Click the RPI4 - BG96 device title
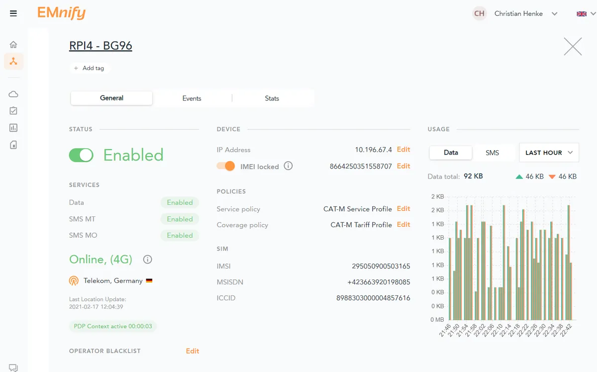Viewport: 597px width, 372px height. (x=100, y=46)
